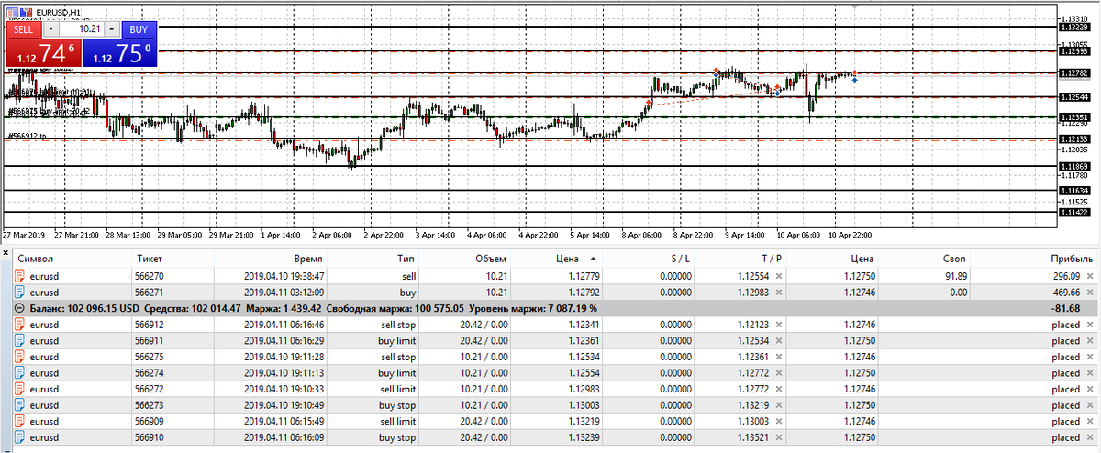The height and width of the screenshot is (453, 1101).
Task: Click the buy order icon for ticket 566271
Action: click(20, 292)
